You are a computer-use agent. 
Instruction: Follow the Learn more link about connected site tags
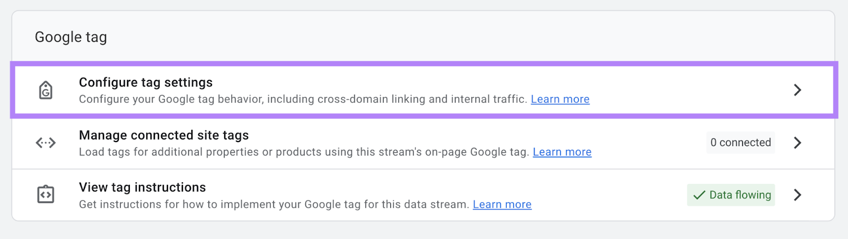click(x=562, y=152)
